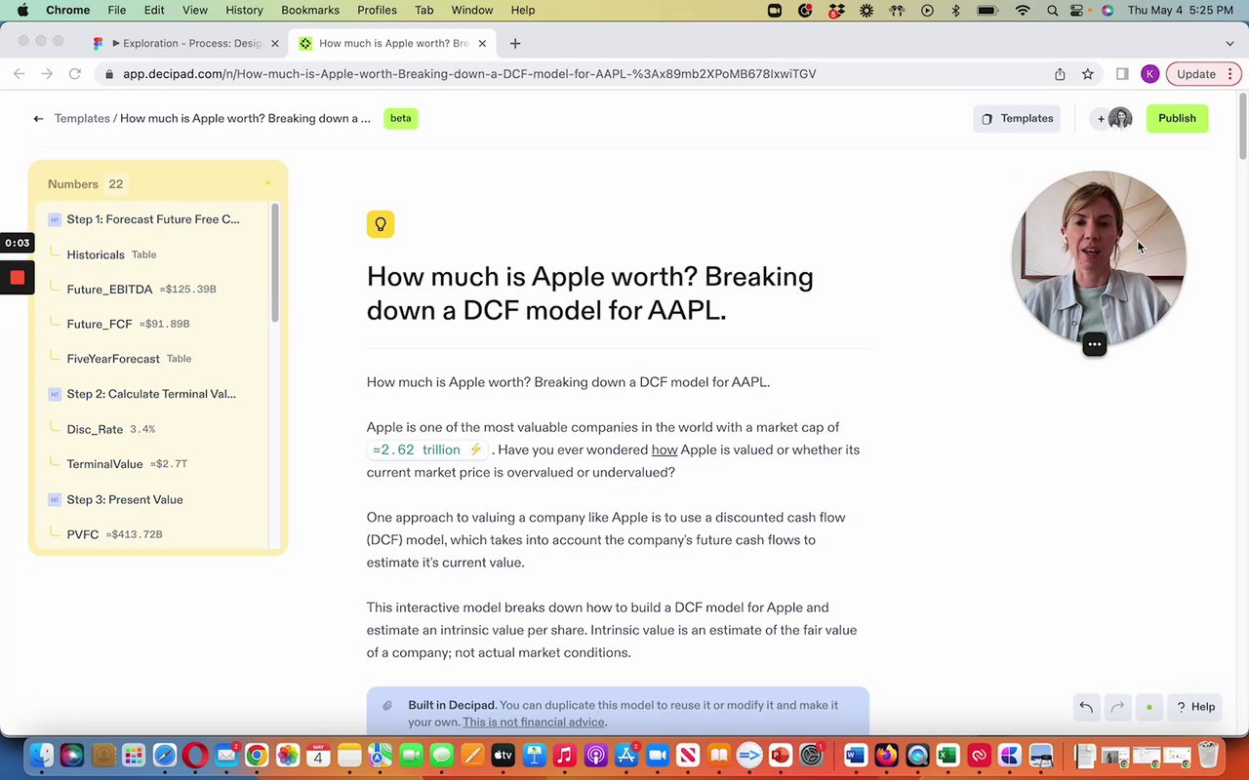1249x780 pixels.
Task: Click the Bluetooth icon in menu bar
Action: [955, 10]
